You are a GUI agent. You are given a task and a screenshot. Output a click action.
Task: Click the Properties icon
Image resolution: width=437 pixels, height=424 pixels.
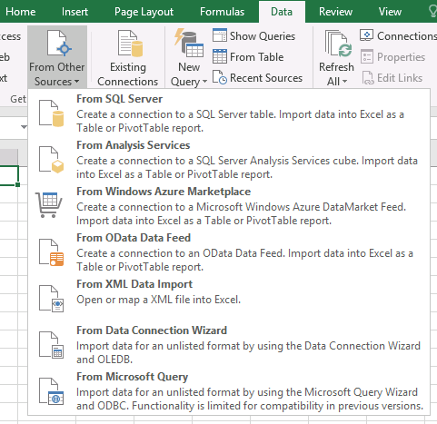(367, 56)
